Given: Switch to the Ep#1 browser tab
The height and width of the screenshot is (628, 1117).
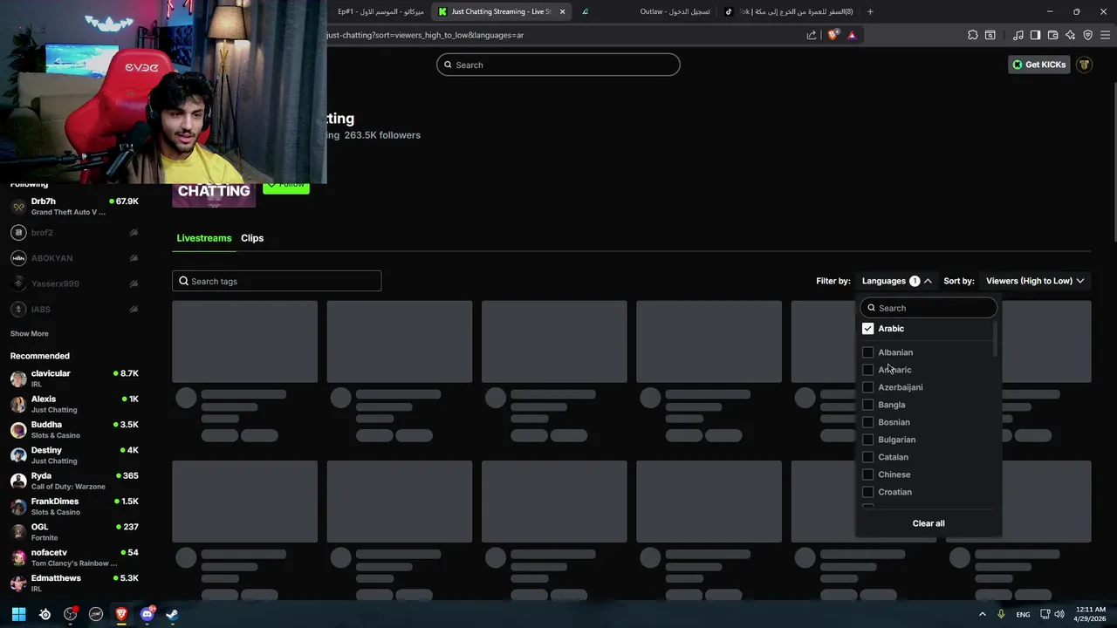Looking at the screenshot, I should coord(380,11).
